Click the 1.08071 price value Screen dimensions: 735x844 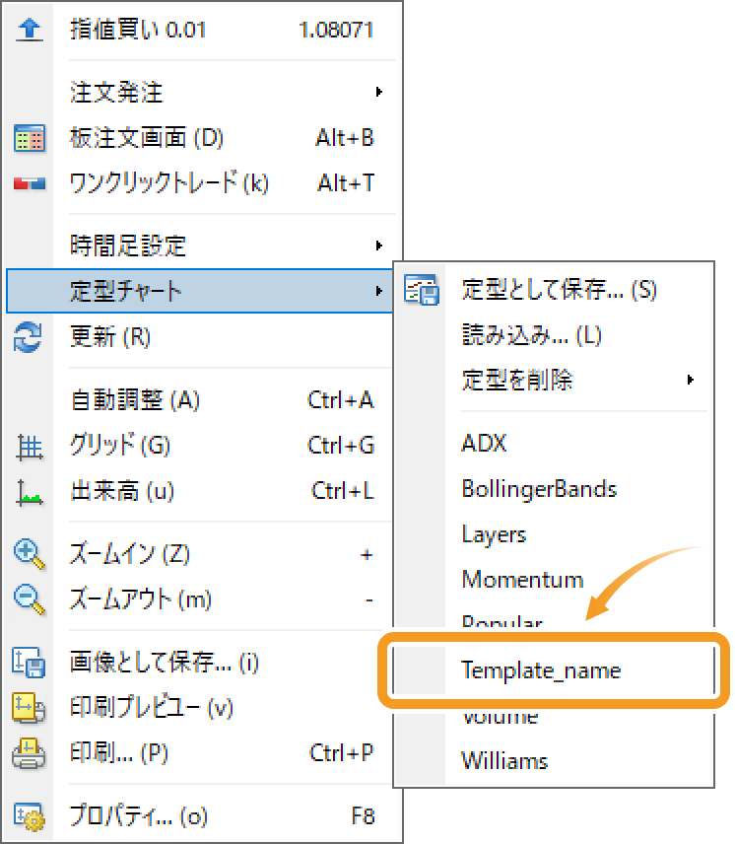pos(337,31)
